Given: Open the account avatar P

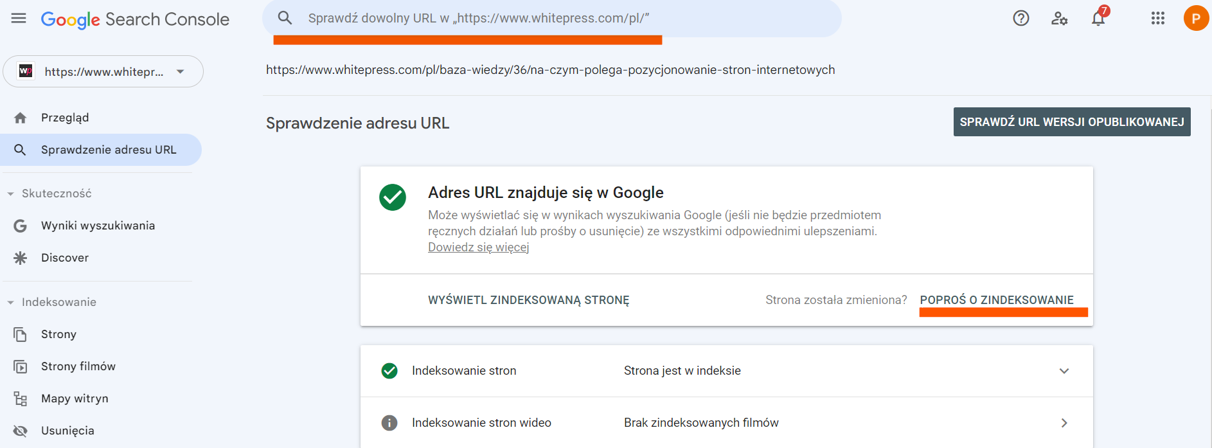Looking at the screenshot, I should (x=1196, y=19).
